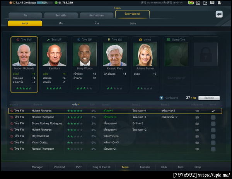Screen dimensions: 232x179
Task: Tick checkbox in one-star Ronald Thompson row
Action: click(213, 149)
